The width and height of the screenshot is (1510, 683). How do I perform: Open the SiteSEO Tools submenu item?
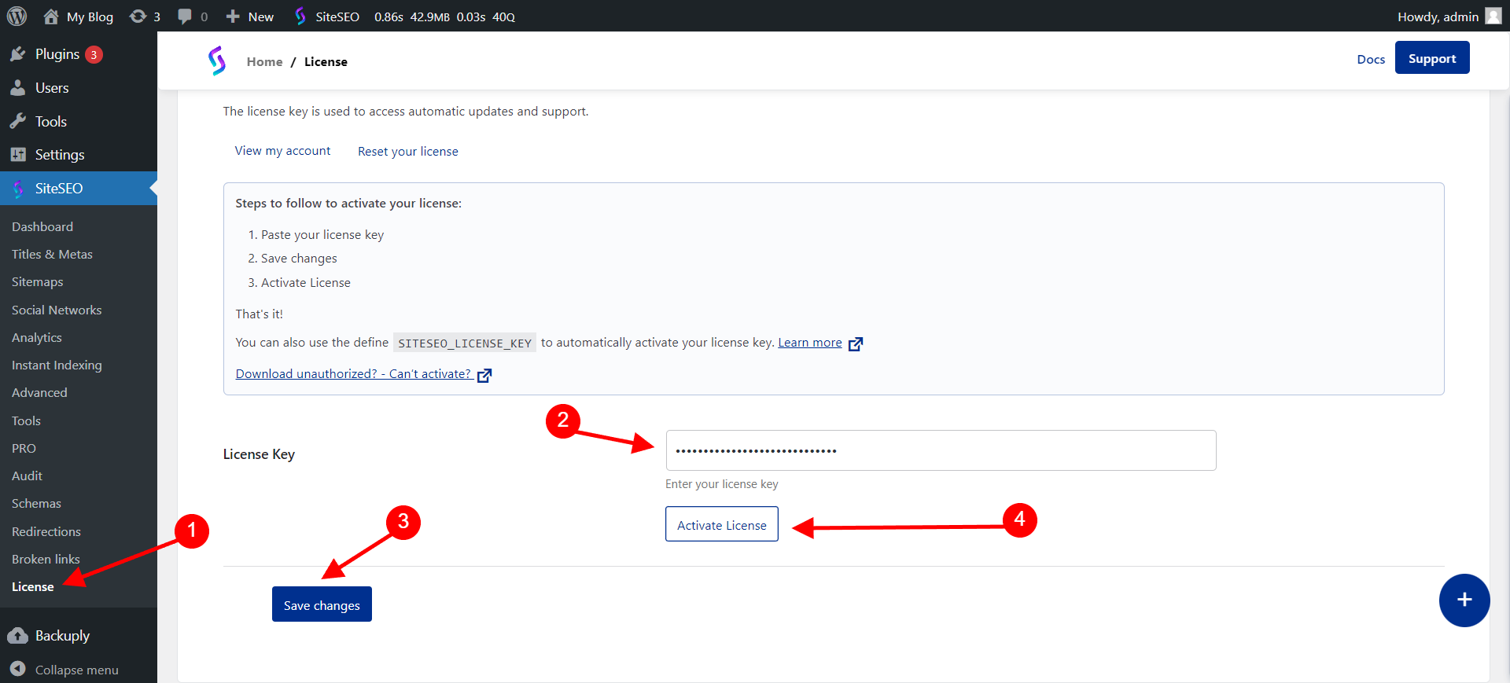point(26,421)
